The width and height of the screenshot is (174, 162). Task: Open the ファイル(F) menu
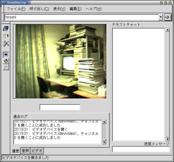point(16,9)
